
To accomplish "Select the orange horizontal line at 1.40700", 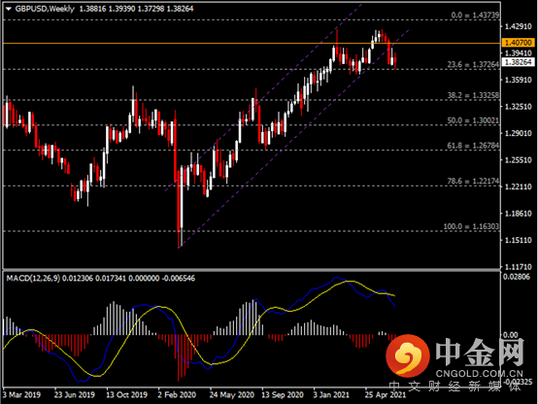I will (x=252, y=44).
